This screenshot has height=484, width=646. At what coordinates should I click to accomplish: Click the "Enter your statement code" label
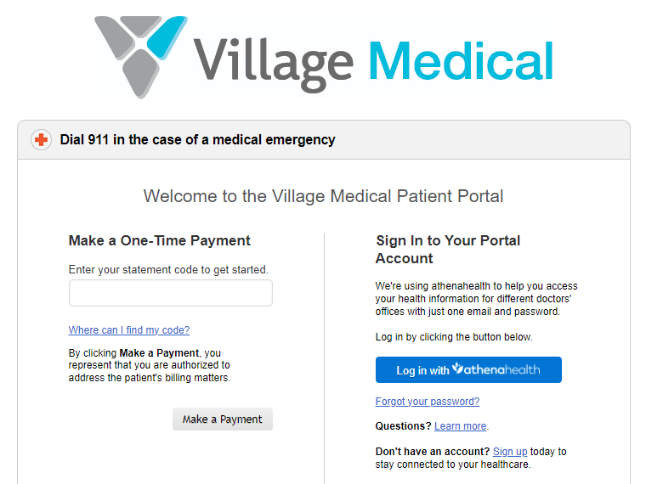pos(168,270)
